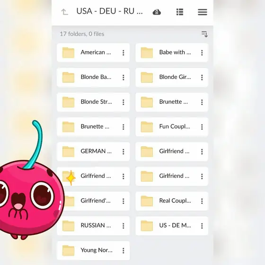Open three-dot menu of Girlfriend'... folder

click(124, 201)
